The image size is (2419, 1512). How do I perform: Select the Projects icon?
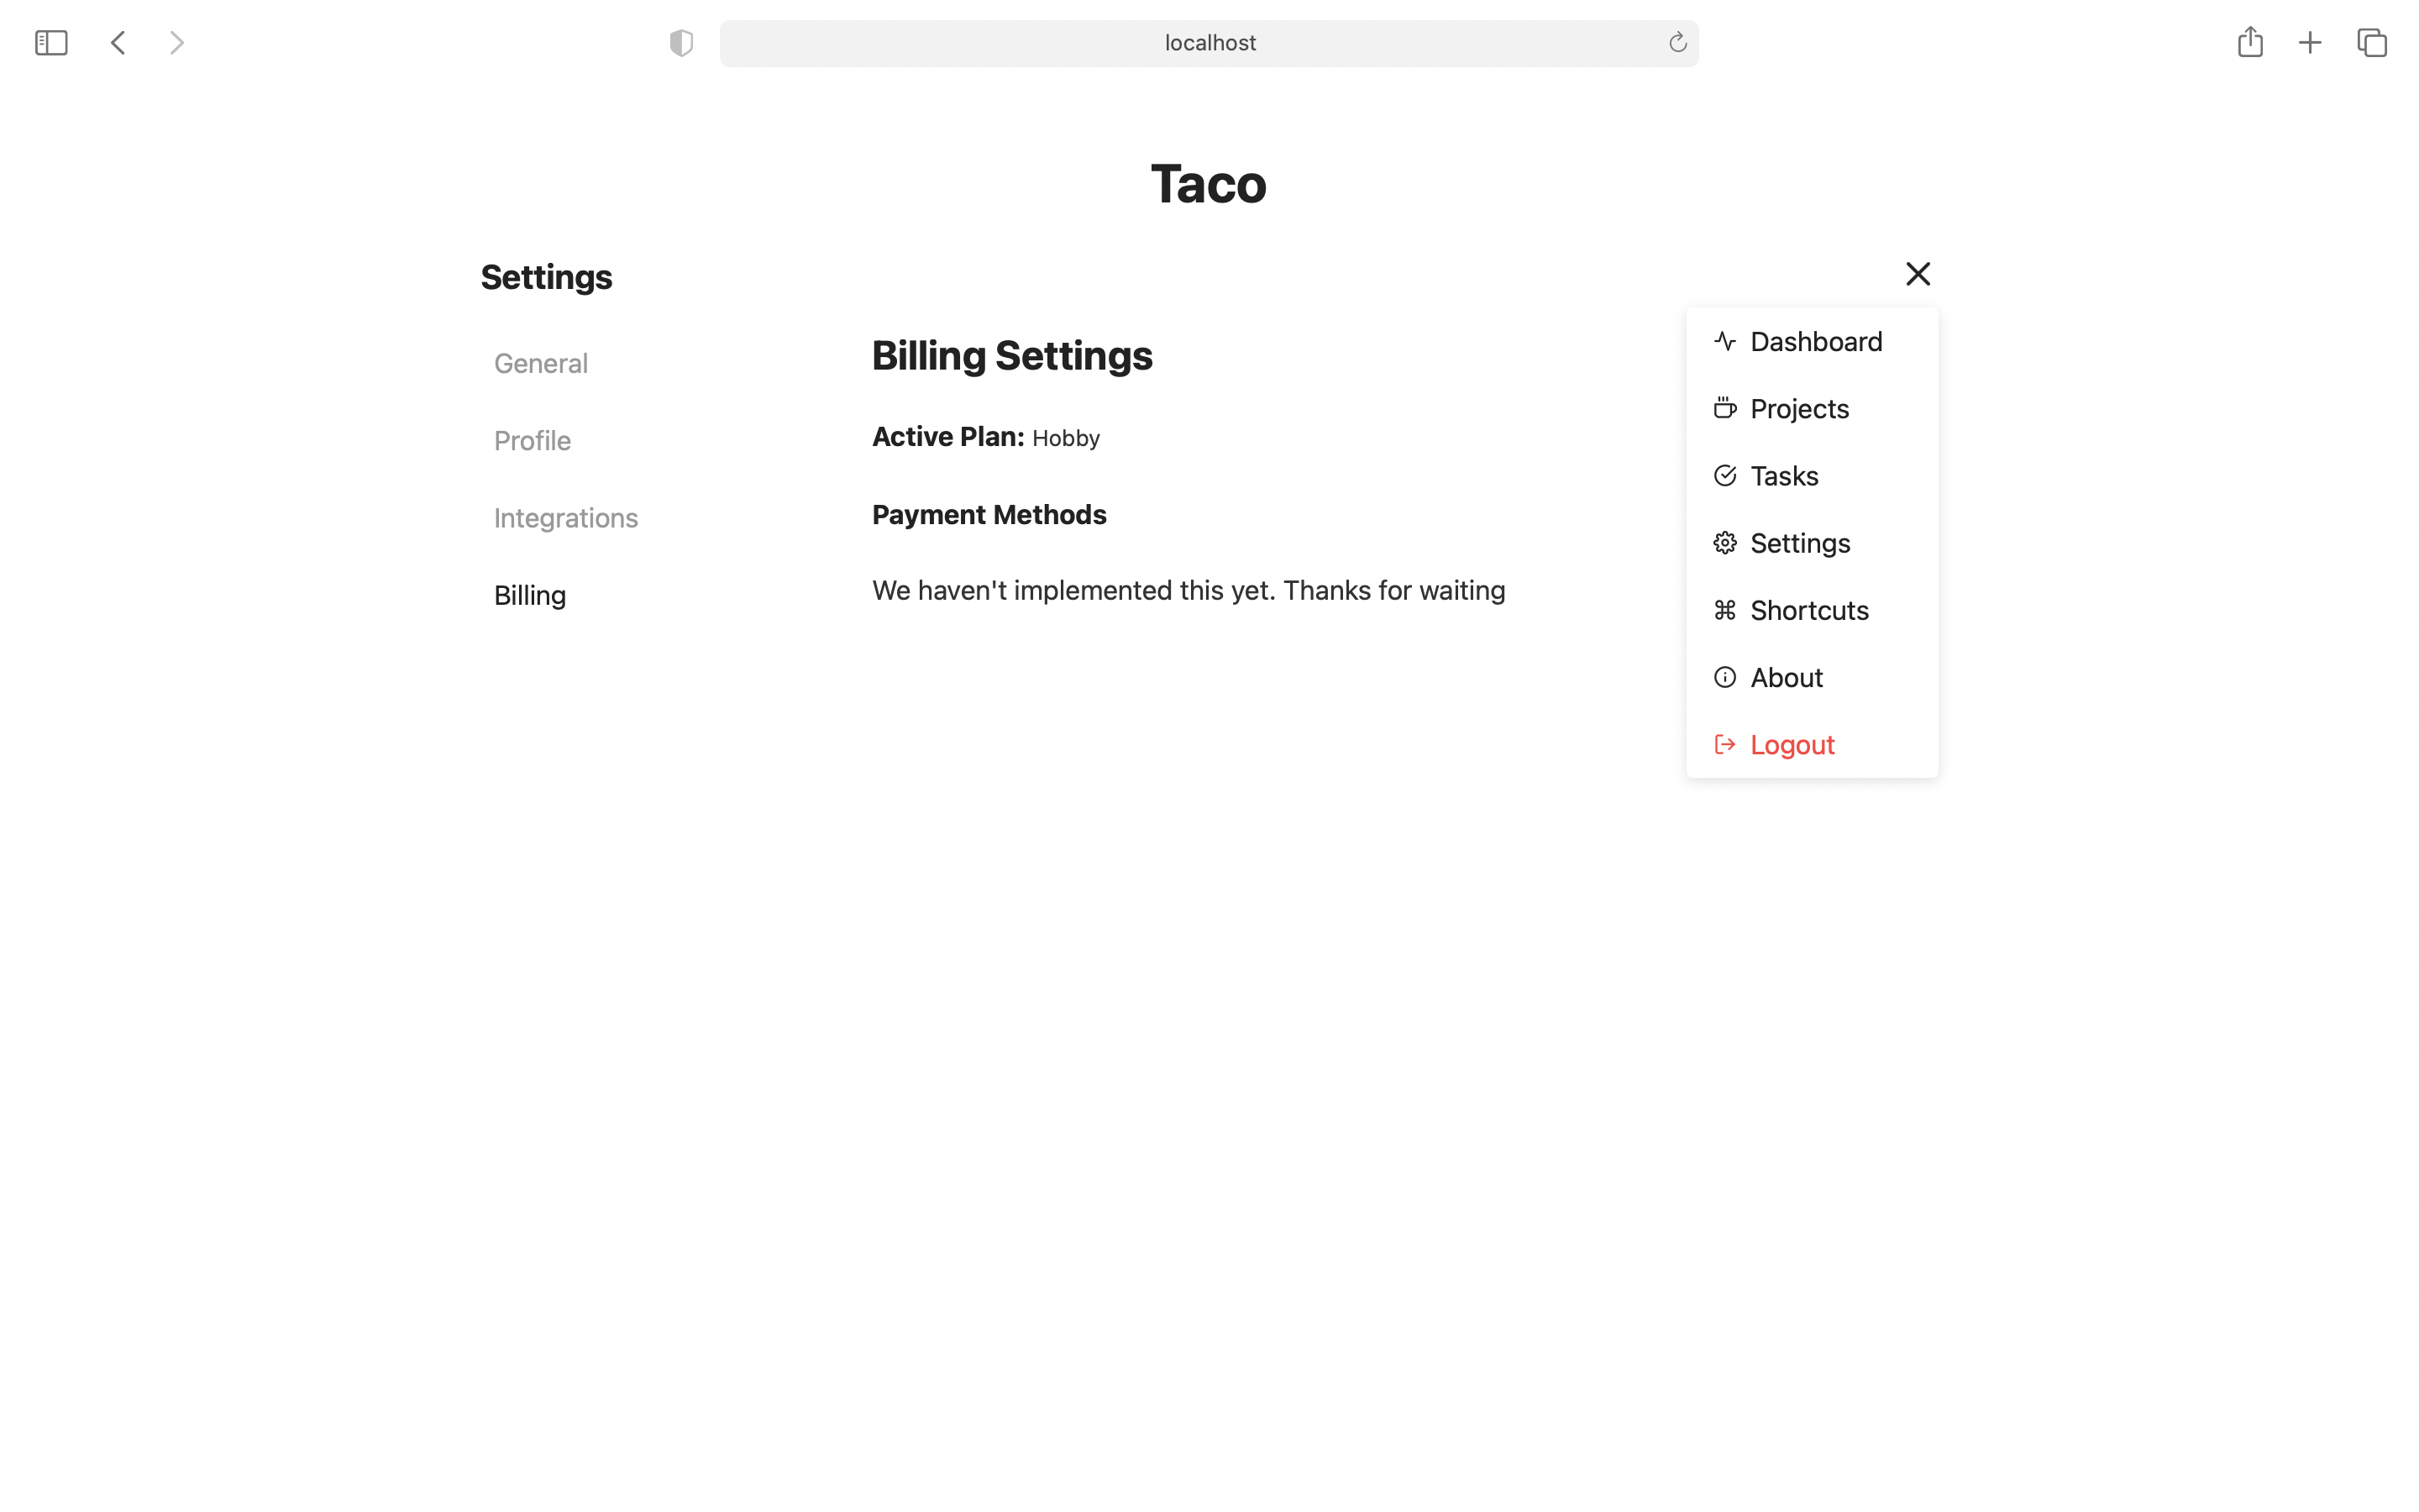pos(1724,407)
